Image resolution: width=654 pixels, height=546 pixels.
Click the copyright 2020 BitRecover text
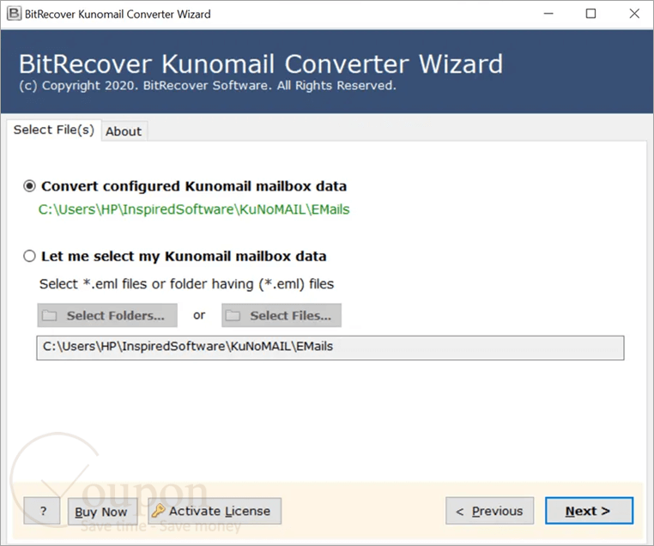[x=208, y=86]
